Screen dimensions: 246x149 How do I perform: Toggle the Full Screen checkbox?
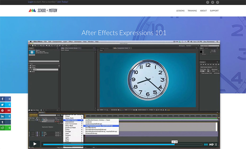coord(213,73)
